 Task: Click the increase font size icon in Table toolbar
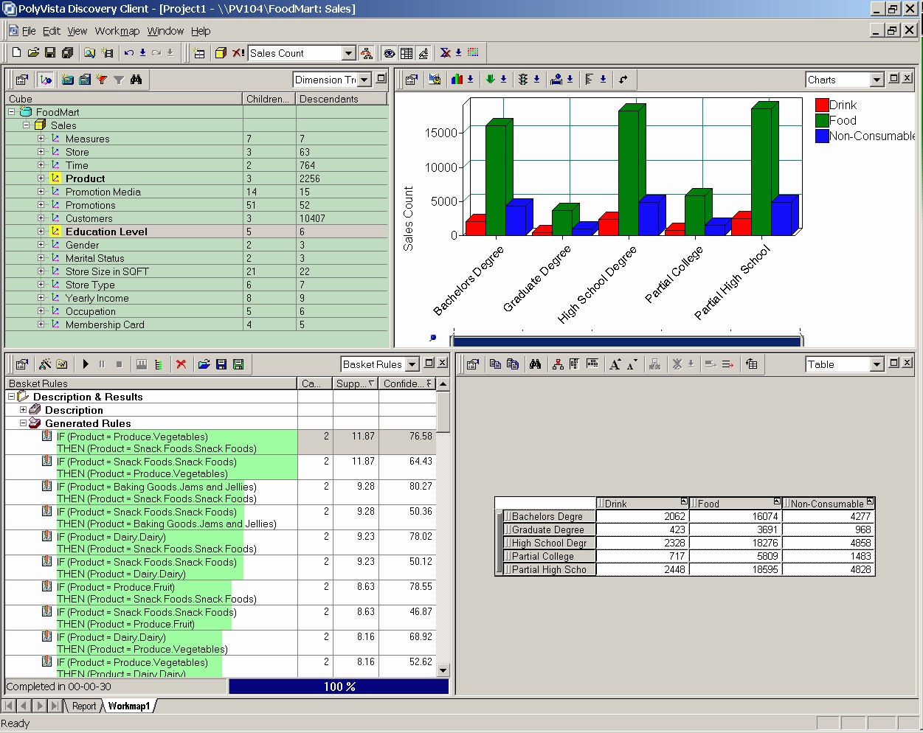point(615,364)
